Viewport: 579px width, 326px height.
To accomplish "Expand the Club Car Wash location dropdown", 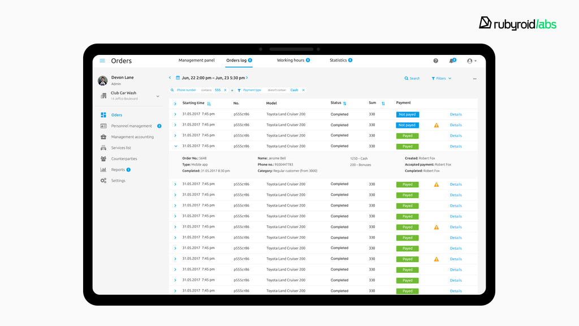I will (x=158, y=96).
